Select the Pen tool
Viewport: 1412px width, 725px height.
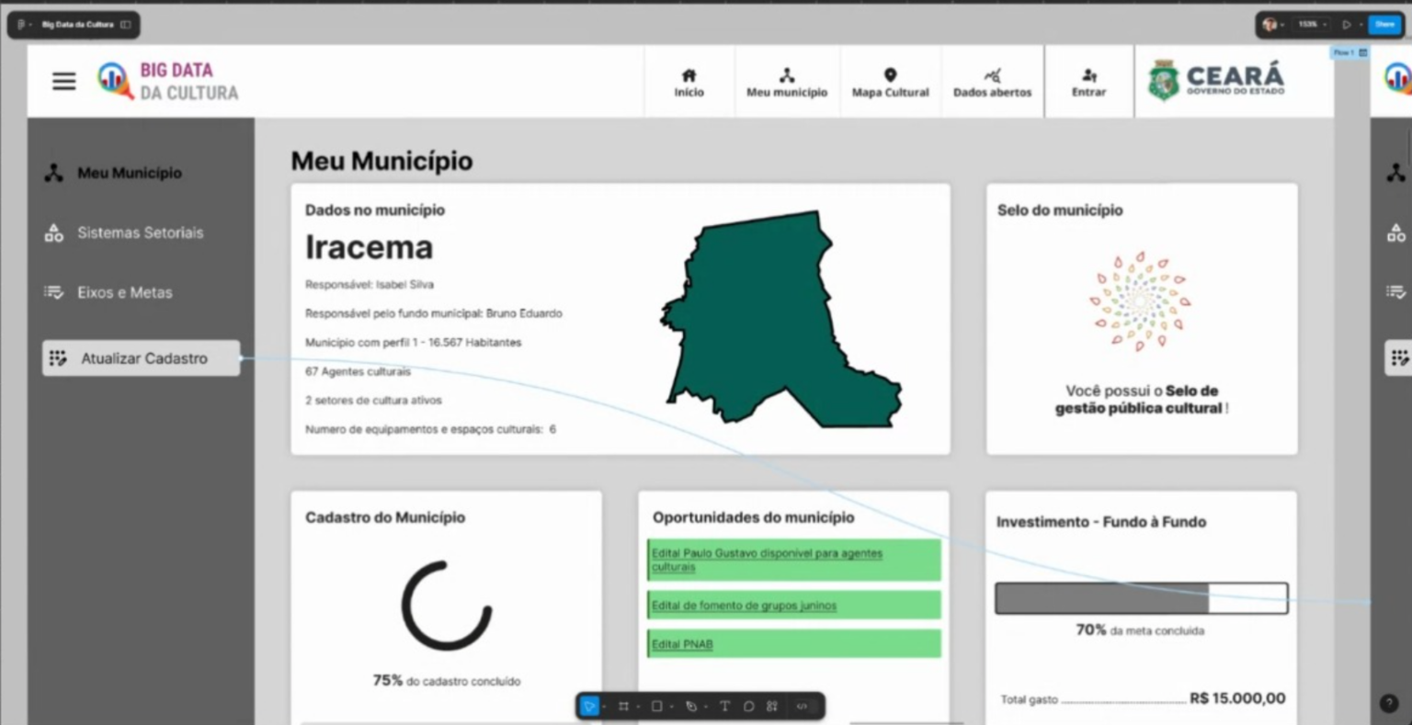690,706
